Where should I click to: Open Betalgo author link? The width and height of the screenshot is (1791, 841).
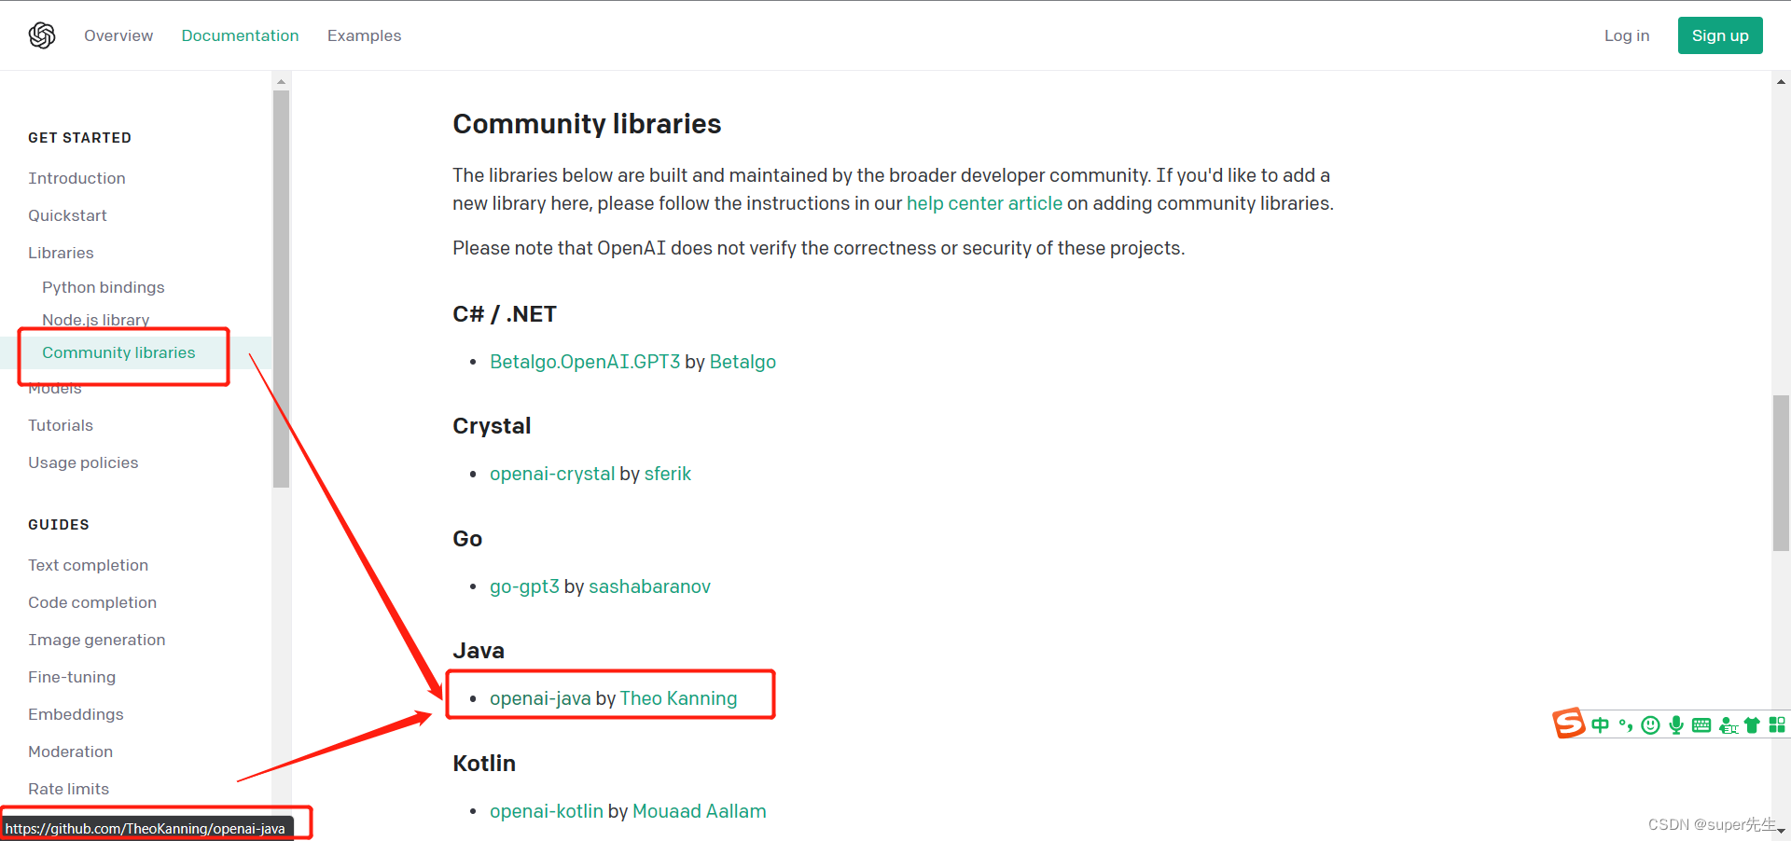[743, 362]
